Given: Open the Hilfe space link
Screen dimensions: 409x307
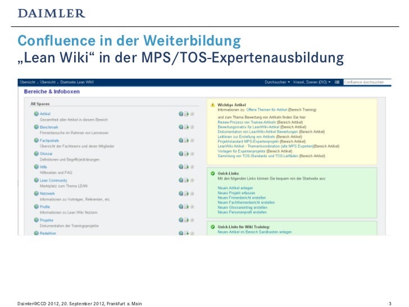Looking at the screenshot, I should click(x=43, y=167).
